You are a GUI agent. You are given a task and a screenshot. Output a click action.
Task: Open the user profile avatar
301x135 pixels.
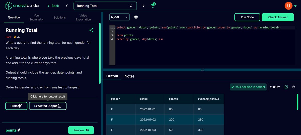(288, 6)
